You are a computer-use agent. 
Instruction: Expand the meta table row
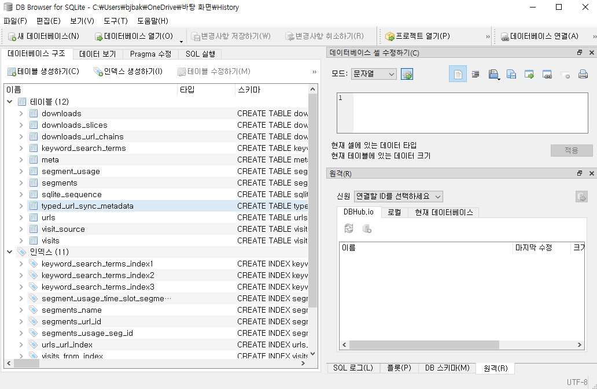click(x=21, y=160)
